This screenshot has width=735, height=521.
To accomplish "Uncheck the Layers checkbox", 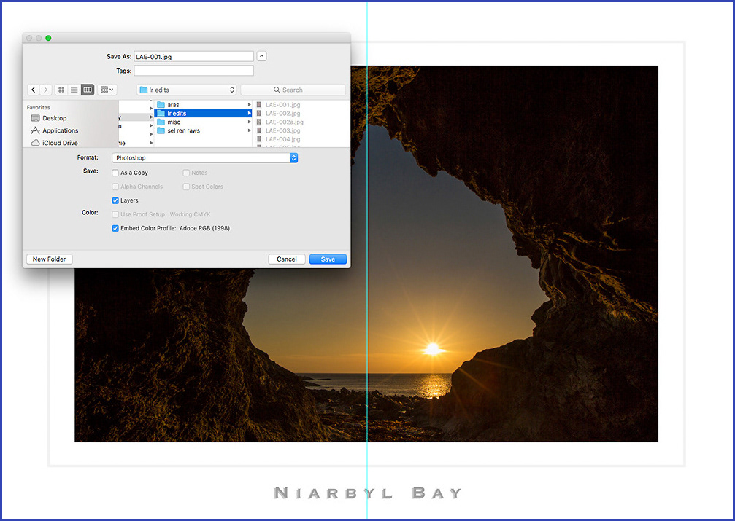I will click(x=115, y=200).
